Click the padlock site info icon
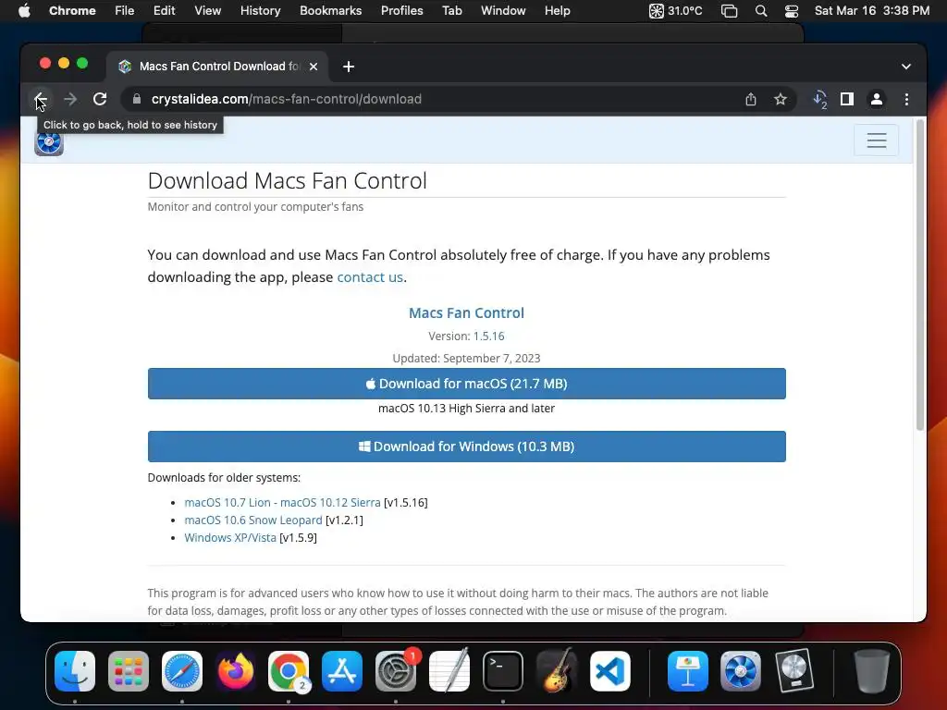The height and width of the screenshot is (710, 947). (x=137, y=99)
